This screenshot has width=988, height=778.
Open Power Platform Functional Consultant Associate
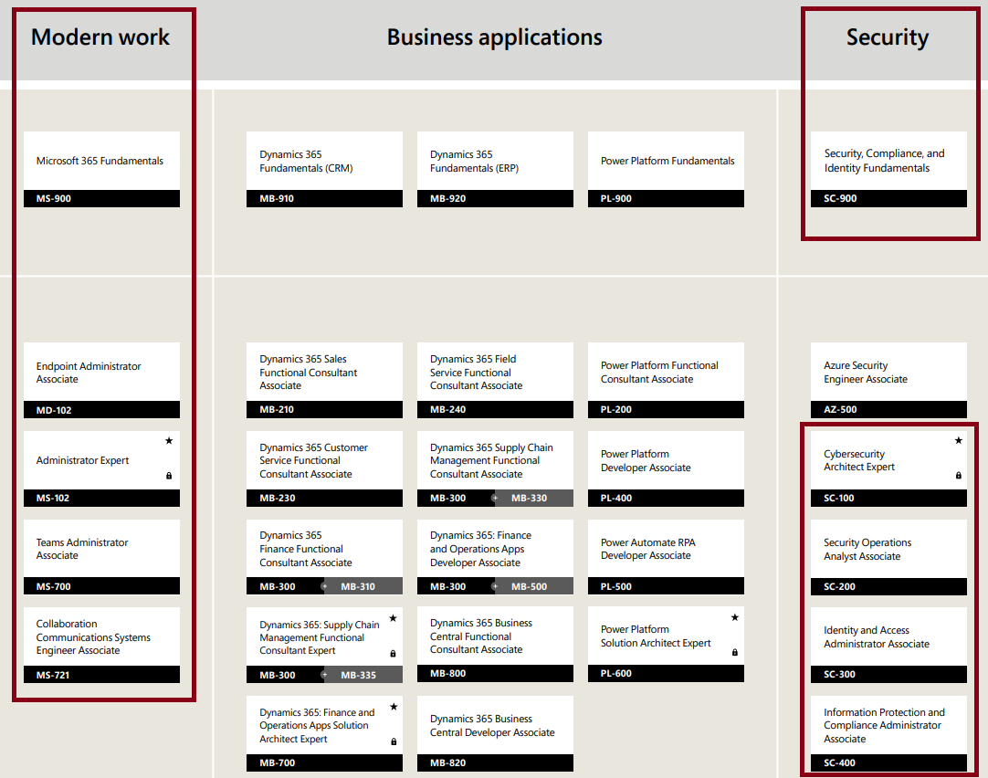659,373
